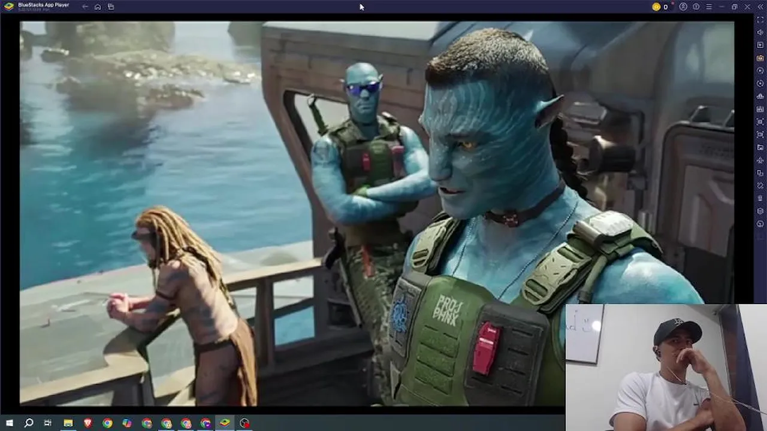Click the diamond rotate sidebar icon
The height and width of the screenshot is (431, 767).
pyautogui.click(x=760, y=186)
